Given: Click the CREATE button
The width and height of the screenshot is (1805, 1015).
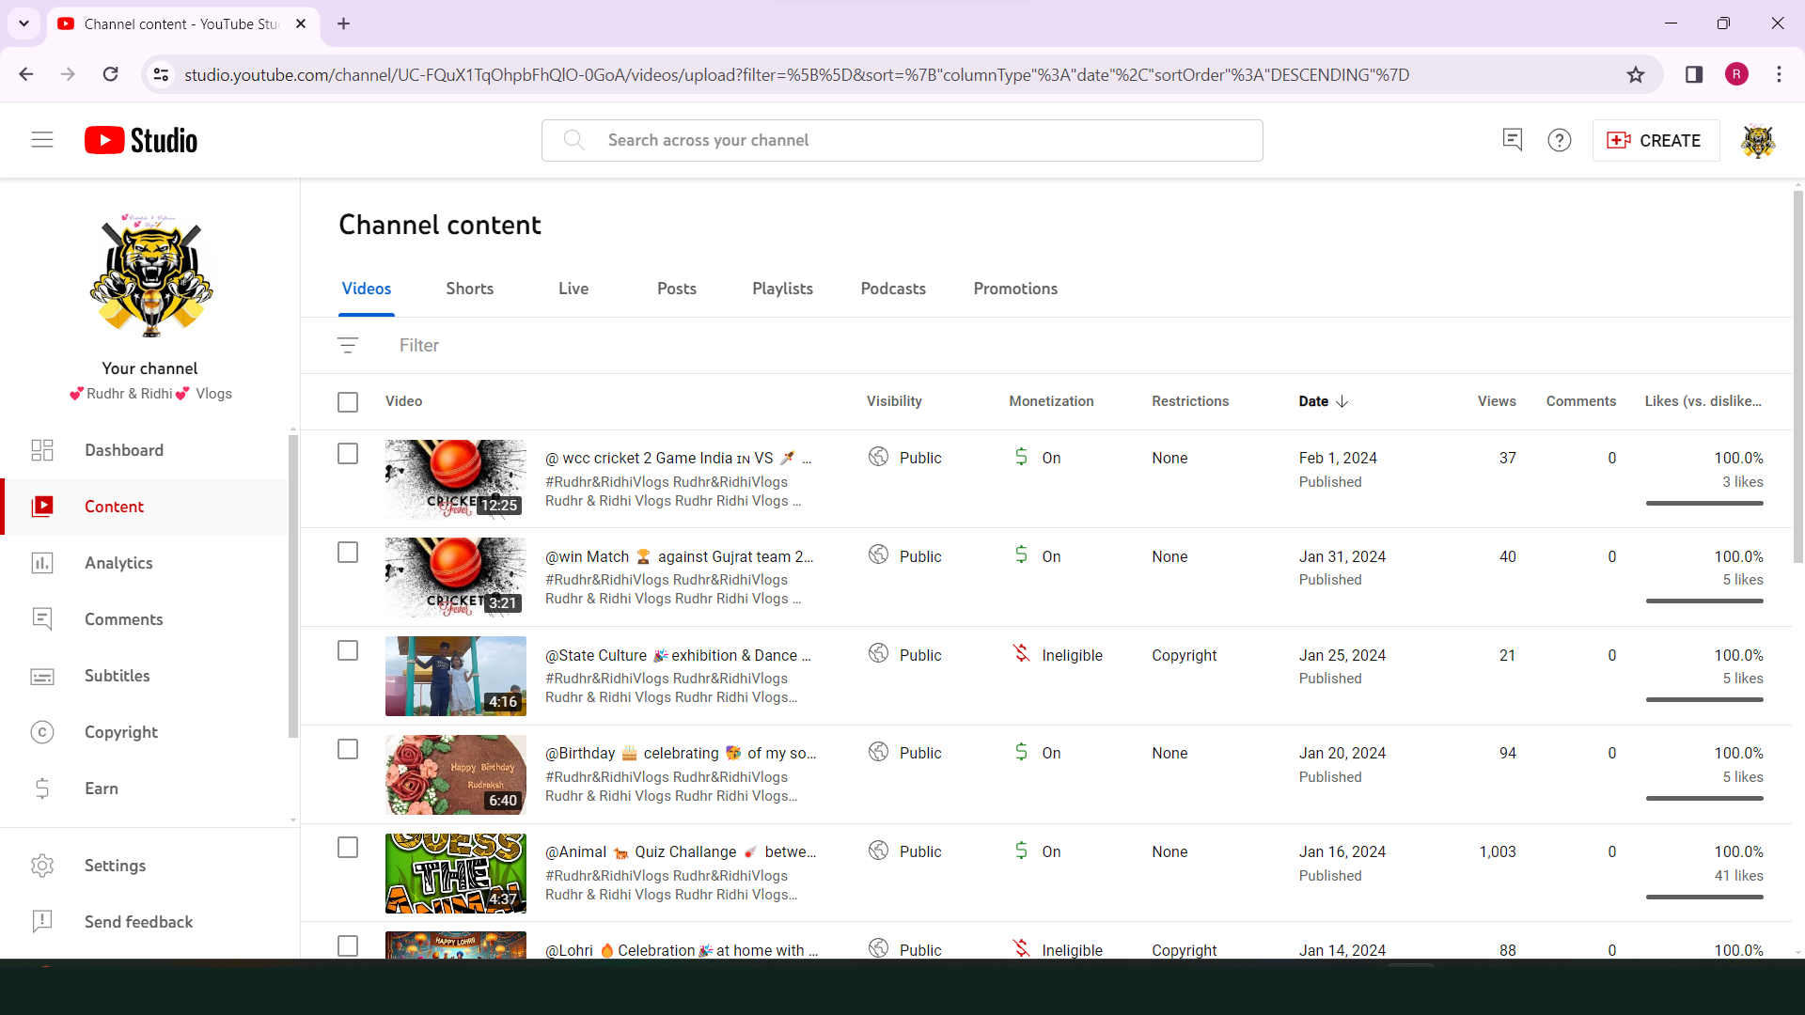Looking at the screenshot, I should [x=1656, y=140].
